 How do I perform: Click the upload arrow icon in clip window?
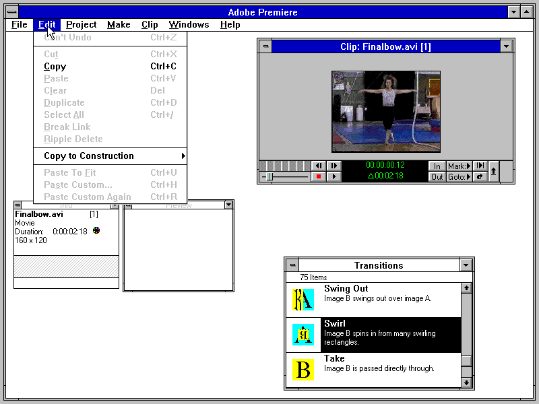tap(494, 172)
